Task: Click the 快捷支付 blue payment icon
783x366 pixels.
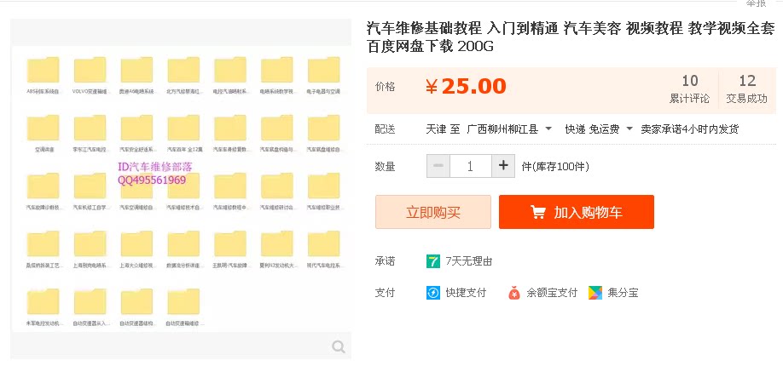Action: (433, 293)
